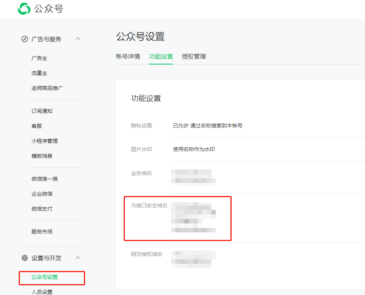Click the gear icon beside 设置与开发
Screen dimensions: 365x295
pos(25,258)
